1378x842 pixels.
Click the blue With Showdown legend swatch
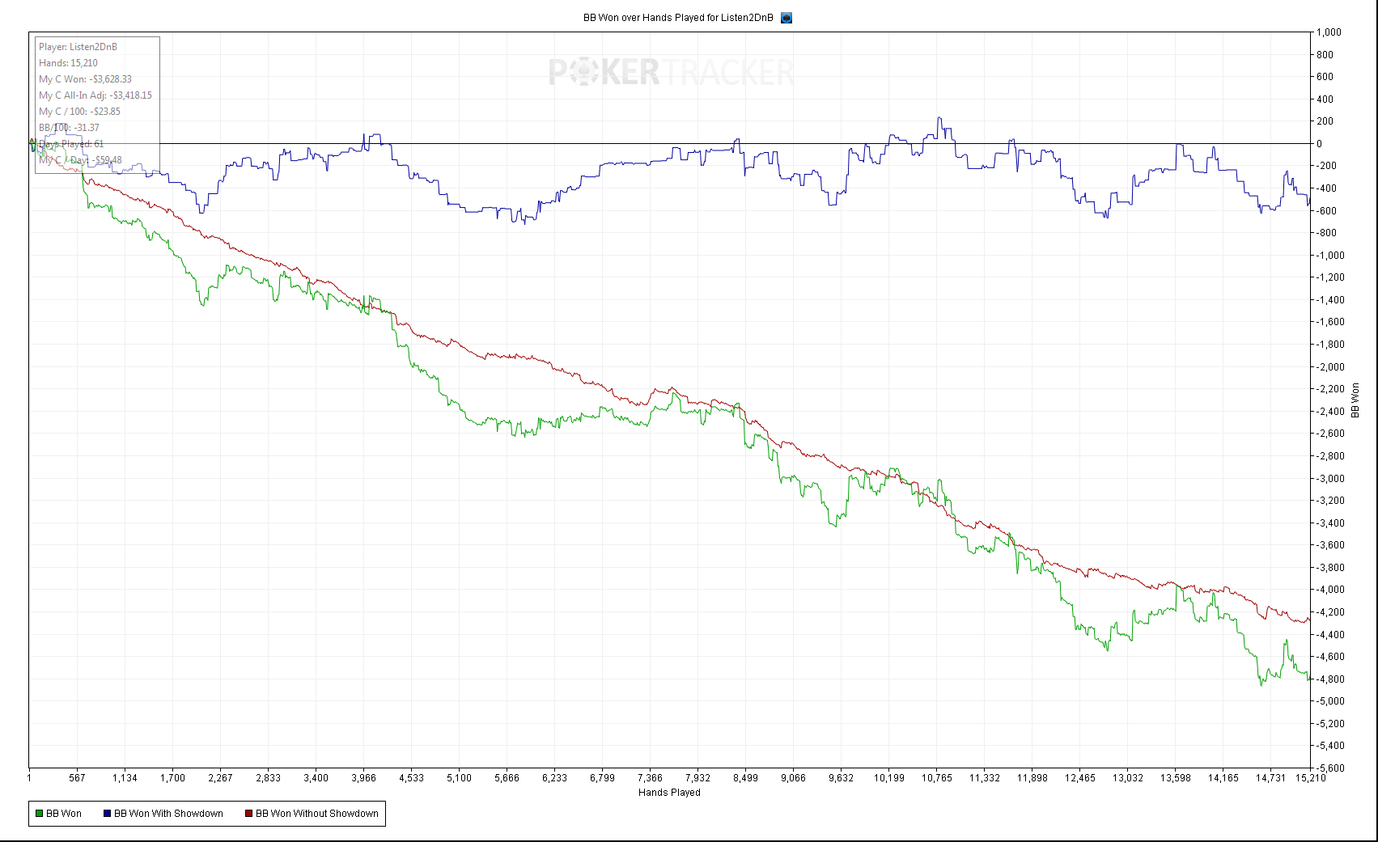click(x=107, y=814)
